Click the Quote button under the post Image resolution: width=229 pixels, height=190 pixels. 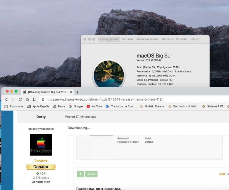tap(91, 174)
